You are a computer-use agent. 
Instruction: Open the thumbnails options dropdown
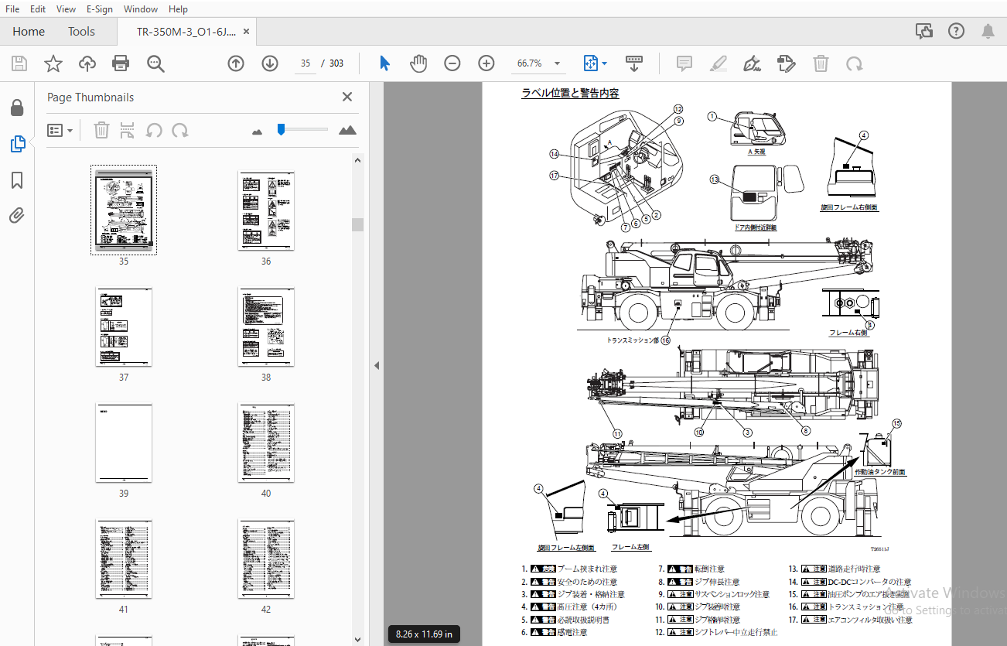(x=60, y=130)
